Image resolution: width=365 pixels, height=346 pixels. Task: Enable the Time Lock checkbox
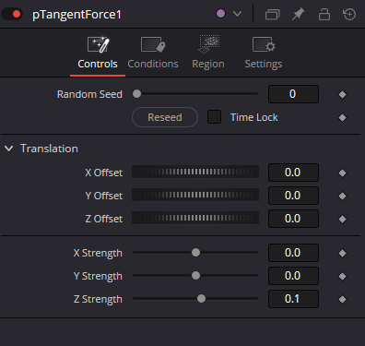coord(214,117)
